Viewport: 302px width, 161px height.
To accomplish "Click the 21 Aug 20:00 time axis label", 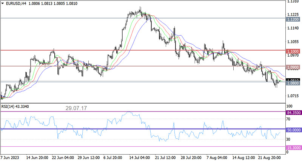I will [x=270, y=158].
